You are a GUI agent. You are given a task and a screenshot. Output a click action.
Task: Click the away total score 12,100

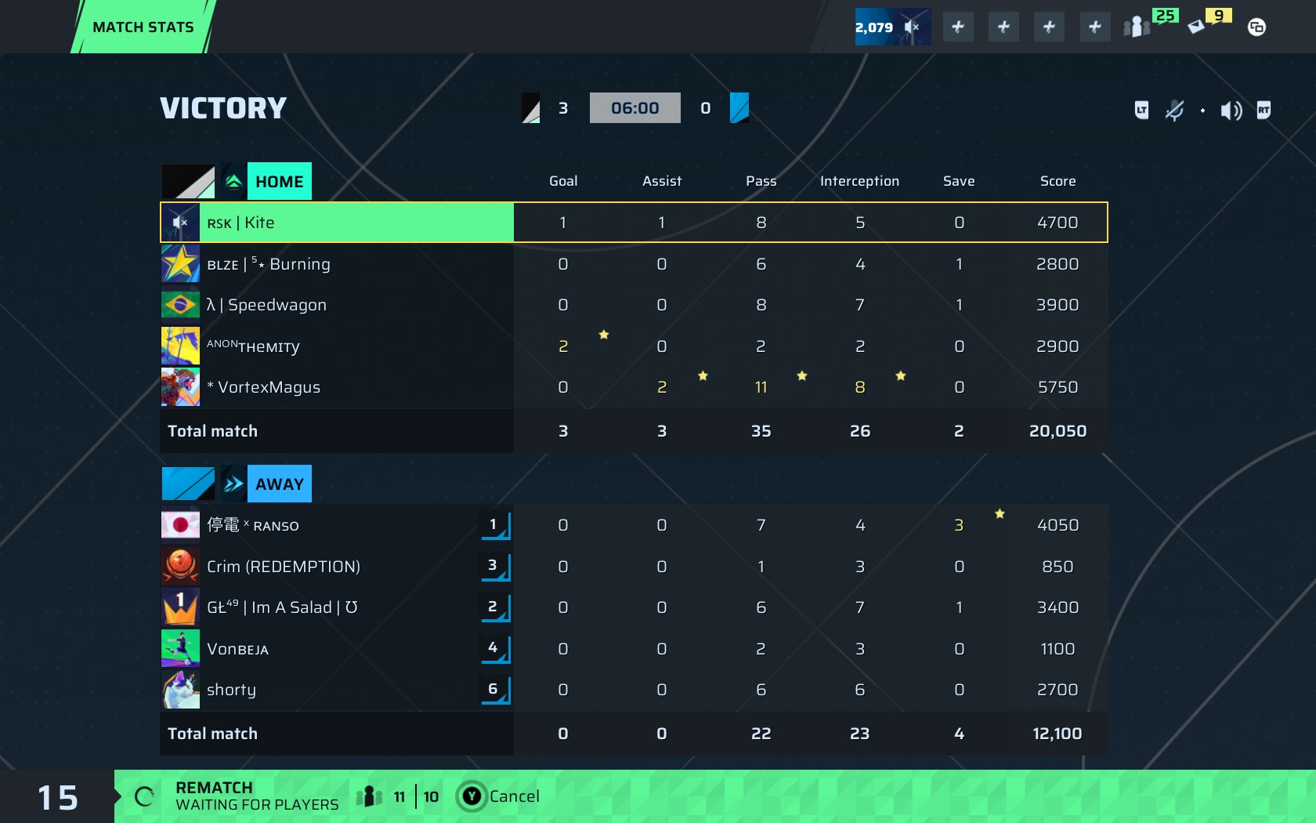(1057, 734)
